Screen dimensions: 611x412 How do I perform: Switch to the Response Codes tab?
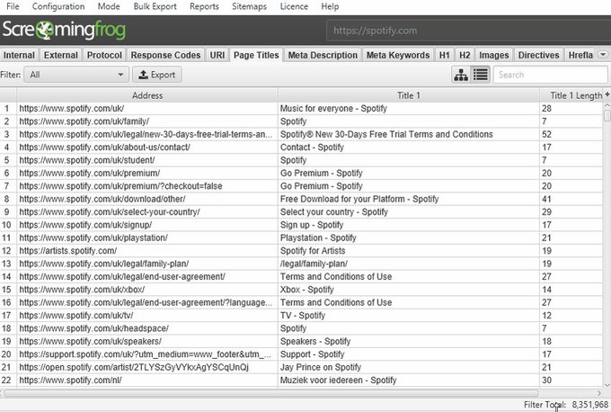click(x=165, y=55)
